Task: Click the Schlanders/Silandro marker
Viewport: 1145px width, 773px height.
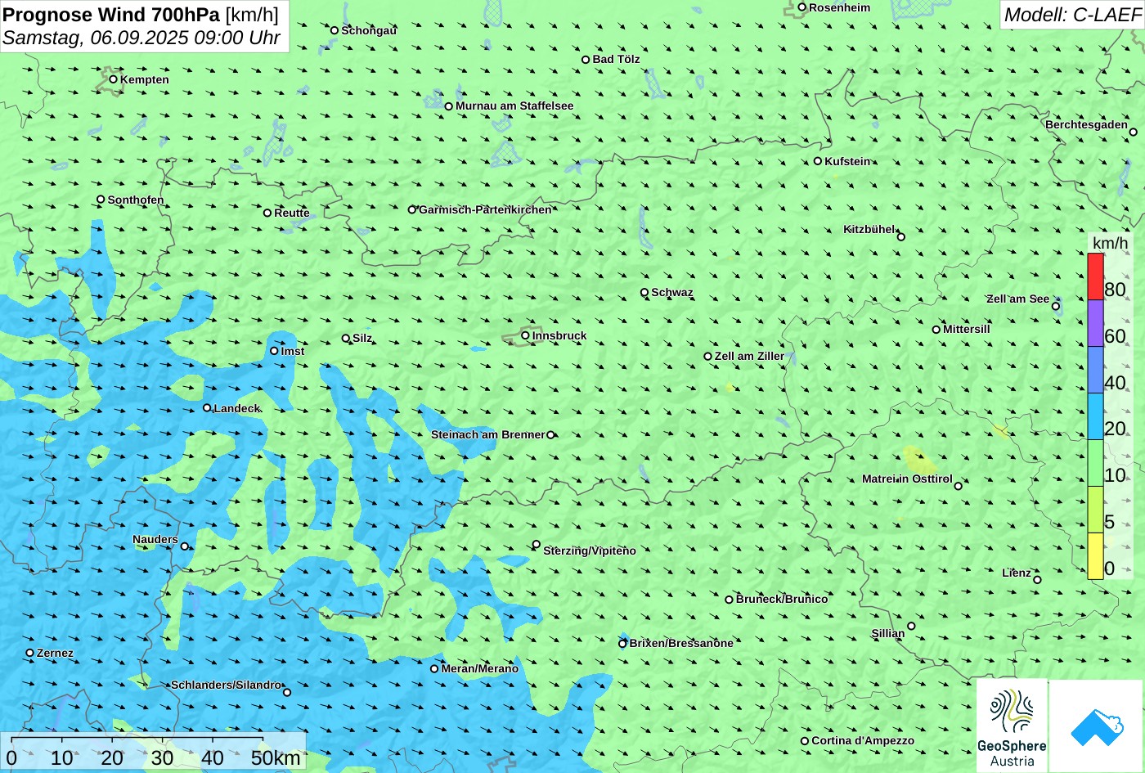Action: [287, 692]
